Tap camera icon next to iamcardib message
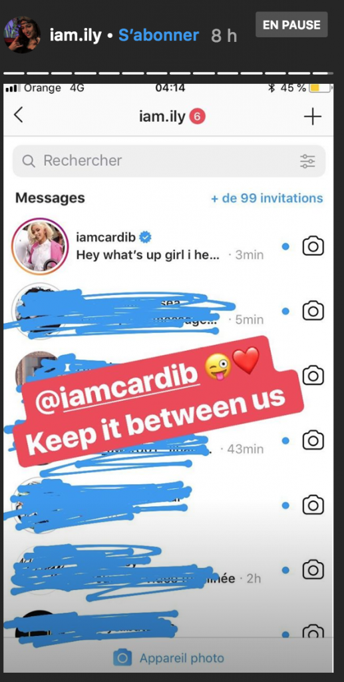This screenshot has height=682, width=344. [x=313, y=246]
